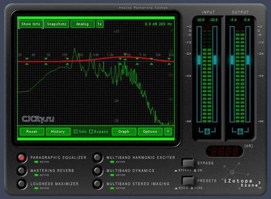Screen dimensions: 271x199
Task: Select the Loudness Maximizer module button
Action: 21,183
